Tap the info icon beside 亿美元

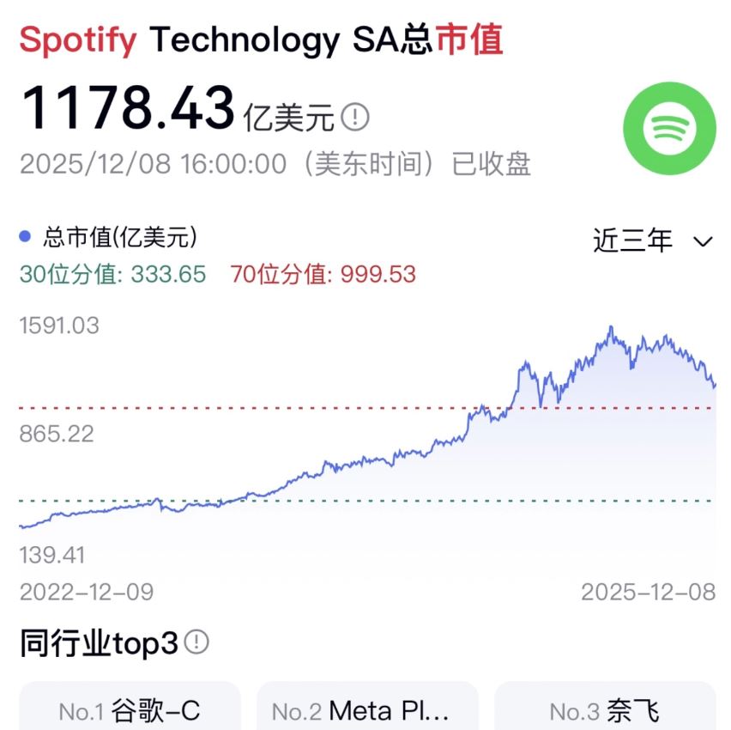tap(355, 117)
